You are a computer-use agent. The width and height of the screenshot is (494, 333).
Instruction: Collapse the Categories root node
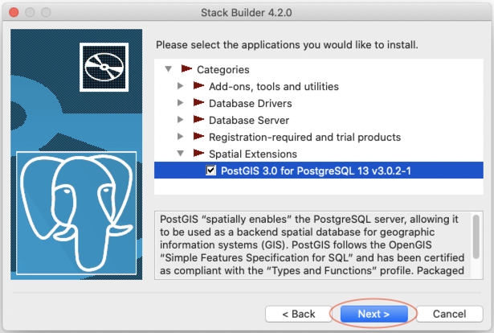tap(169, 68)
